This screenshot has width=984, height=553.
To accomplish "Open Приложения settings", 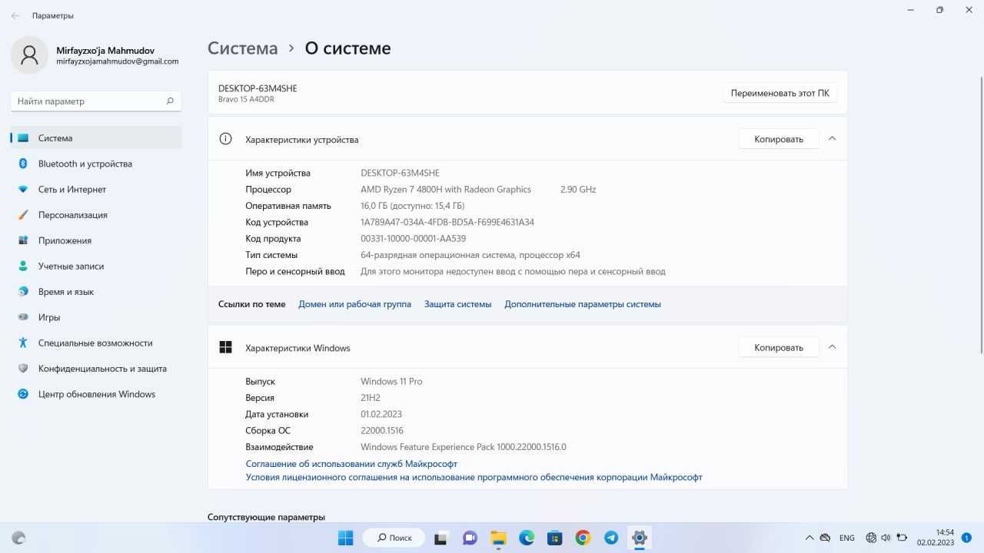I will [x=96, y=240].
